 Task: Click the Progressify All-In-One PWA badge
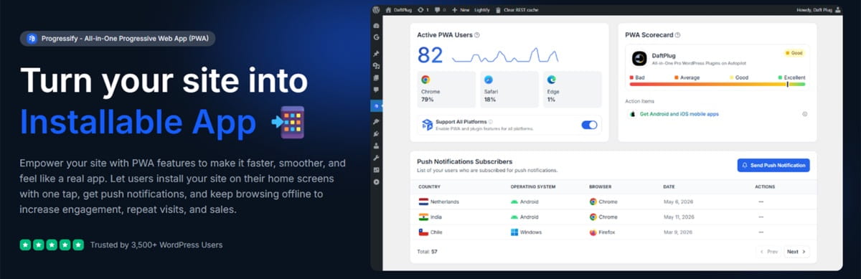coord(118,39)
